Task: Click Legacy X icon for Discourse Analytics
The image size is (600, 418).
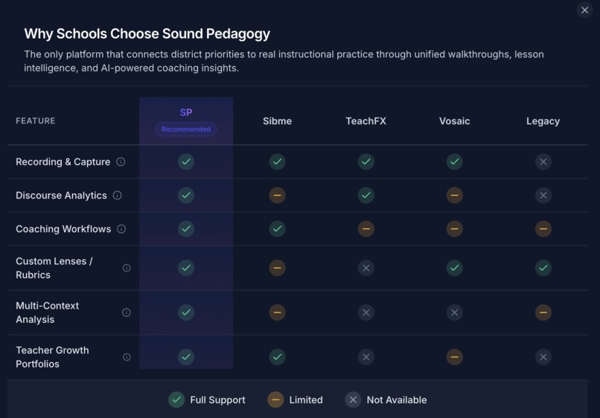Action: [x=543, y=196]
